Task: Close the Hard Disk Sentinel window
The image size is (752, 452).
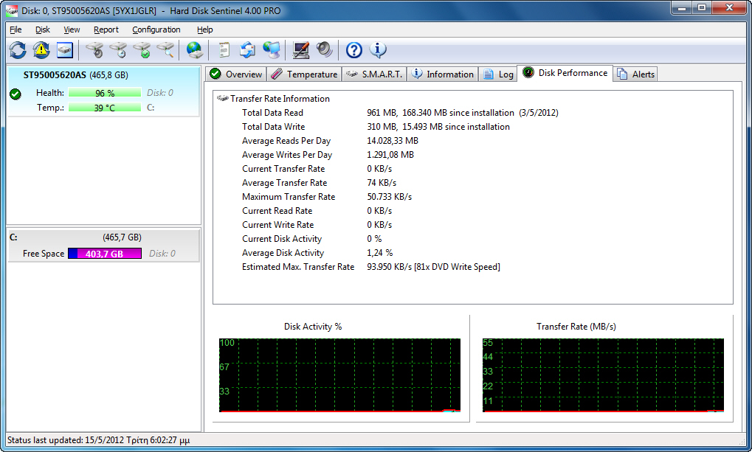Action: coord(729,8)
